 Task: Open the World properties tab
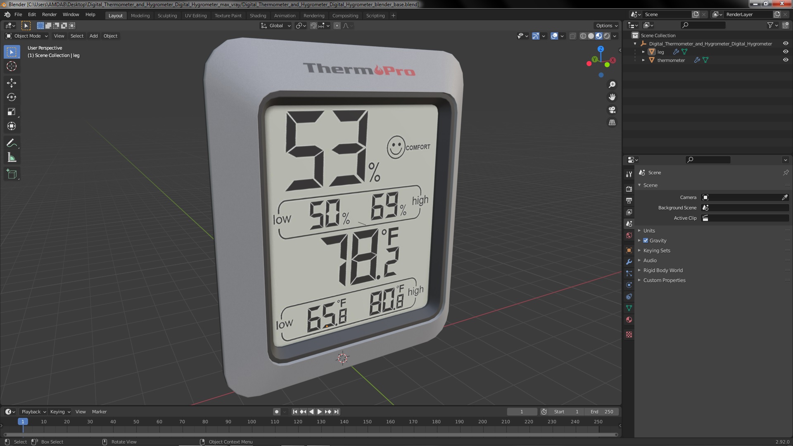[x=629, y=235]
